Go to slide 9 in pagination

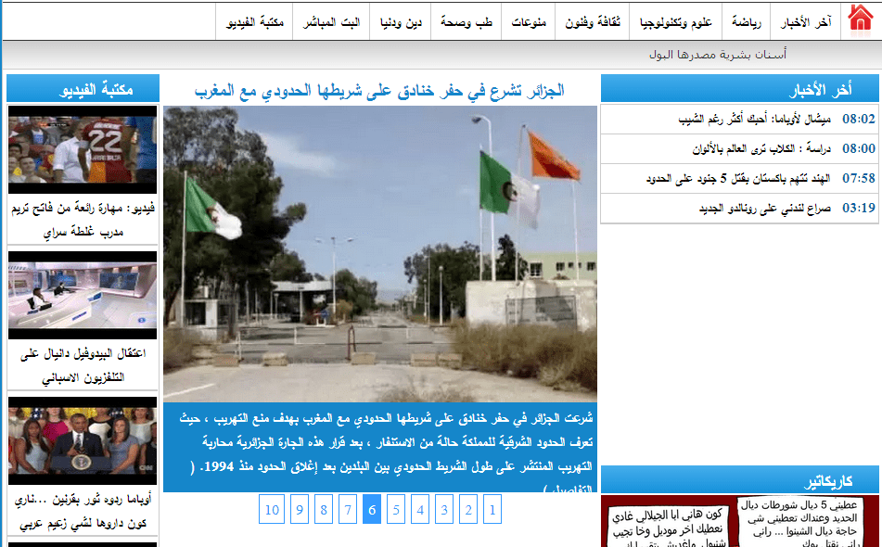click(300, 509)
